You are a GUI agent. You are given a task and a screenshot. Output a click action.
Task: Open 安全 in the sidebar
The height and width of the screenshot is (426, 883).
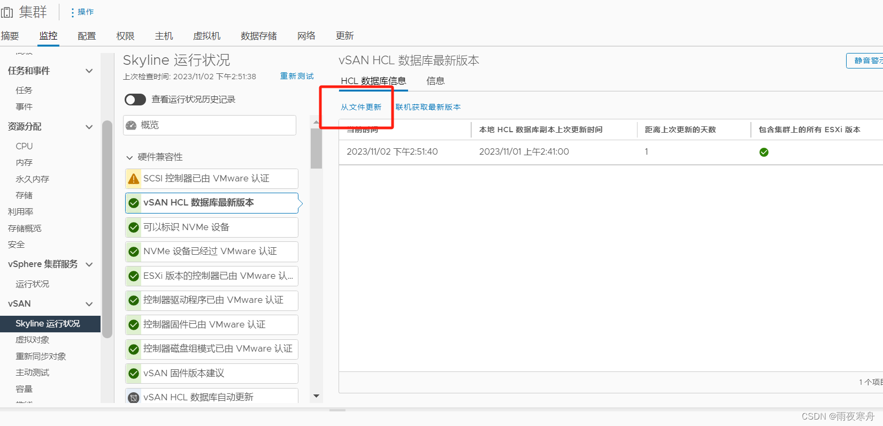click(x=16, y=245)
